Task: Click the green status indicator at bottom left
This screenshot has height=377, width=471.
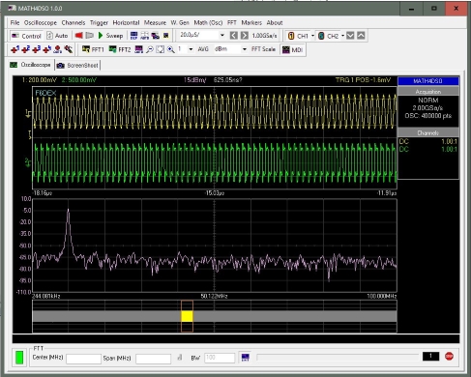Action: coord(19,358)
